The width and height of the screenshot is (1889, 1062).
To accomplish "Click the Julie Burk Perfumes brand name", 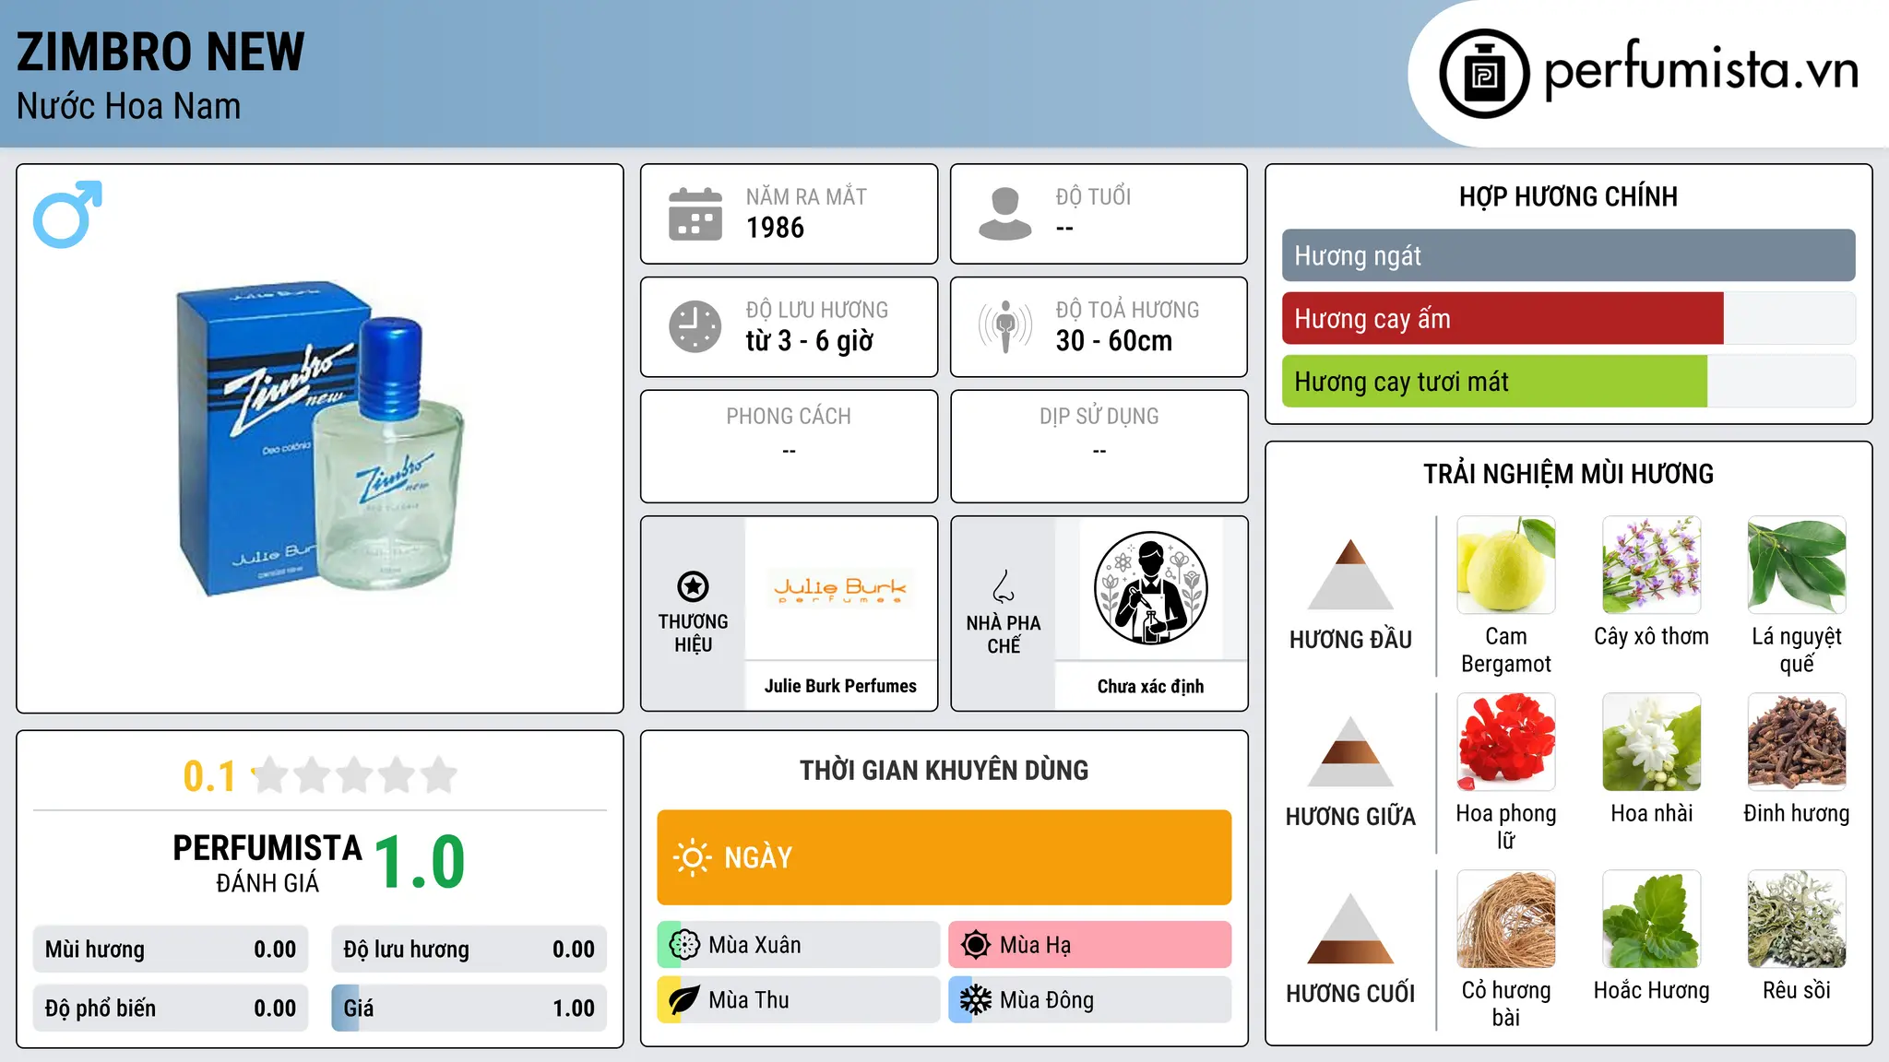I will [x=840, y=686].
